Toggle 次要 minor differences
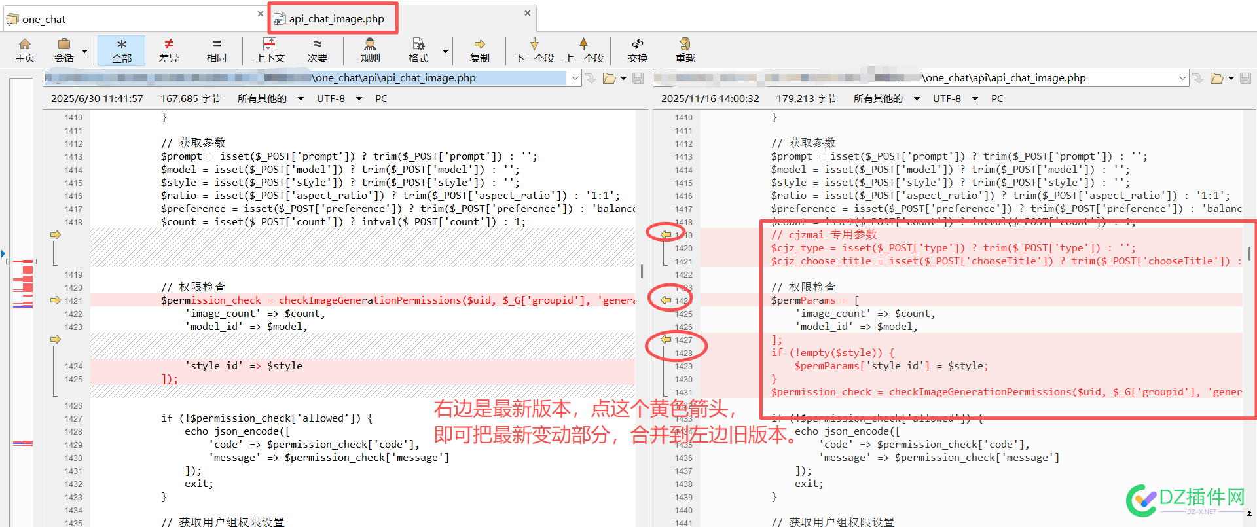This screenshot has width=1257, height=527. click(x=318, y=50)
